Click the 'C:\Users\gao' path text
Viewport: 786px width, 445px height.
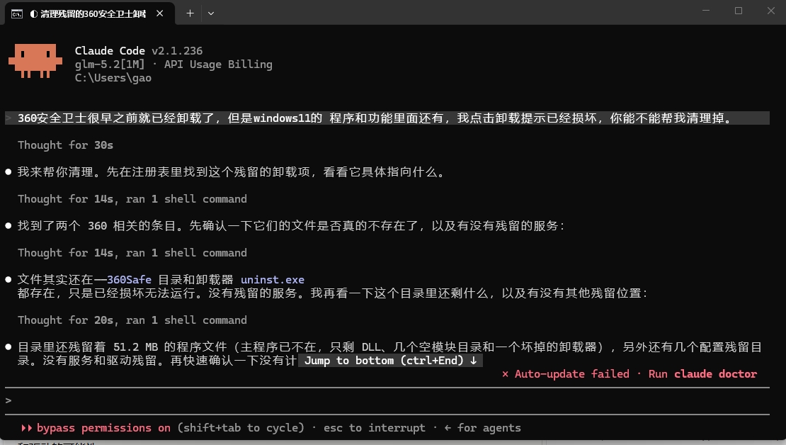tap(113, 78)
